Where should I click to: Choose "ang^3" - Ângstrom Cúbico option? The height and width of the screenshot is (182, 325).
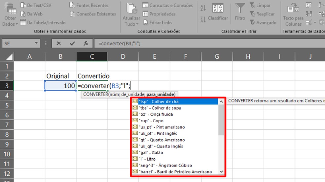click(x=175, y=166)
